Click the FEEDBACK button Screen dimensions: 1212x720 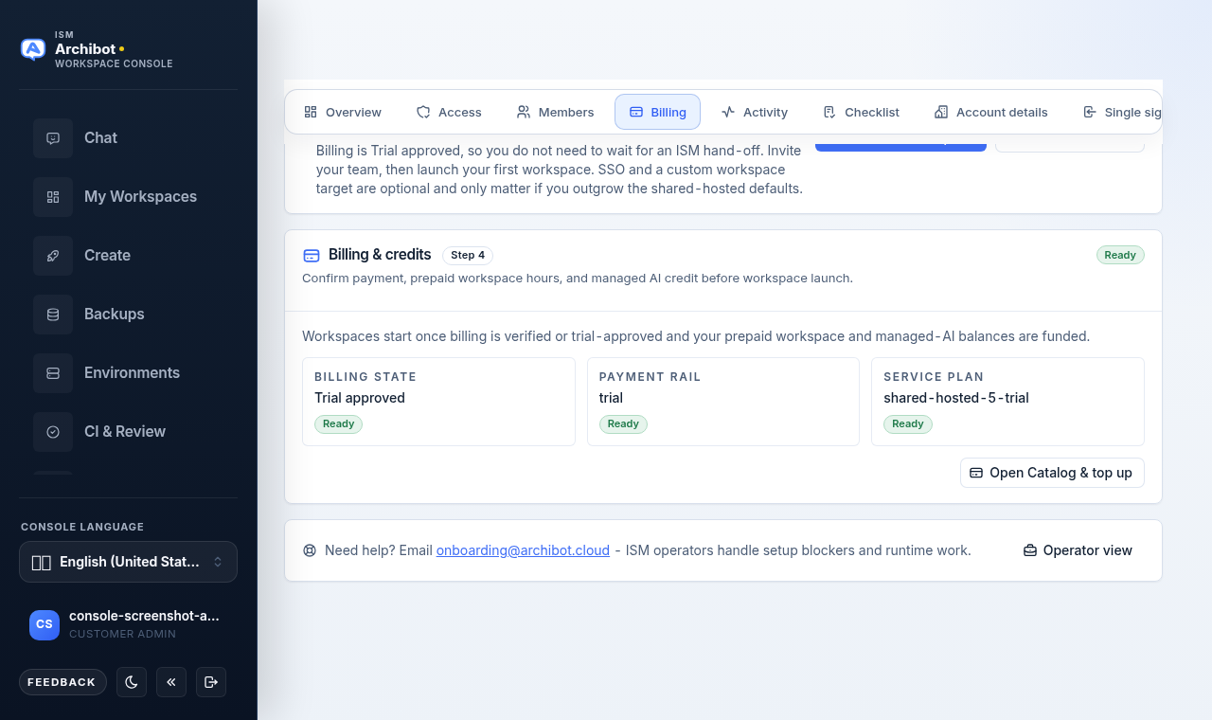(62, 682)
